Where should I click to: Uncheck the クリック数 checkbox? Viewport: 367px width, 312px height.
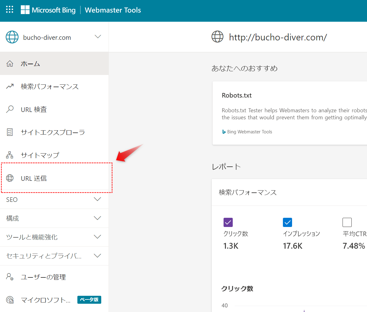[x=228, y=222]
